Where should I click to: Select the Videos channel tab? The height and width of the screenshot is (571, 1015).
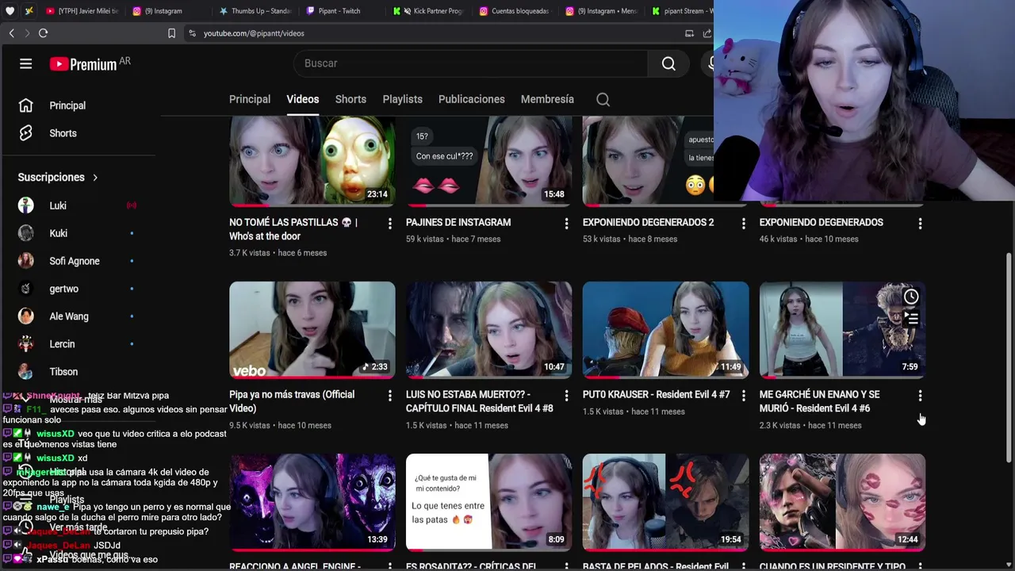303,99
